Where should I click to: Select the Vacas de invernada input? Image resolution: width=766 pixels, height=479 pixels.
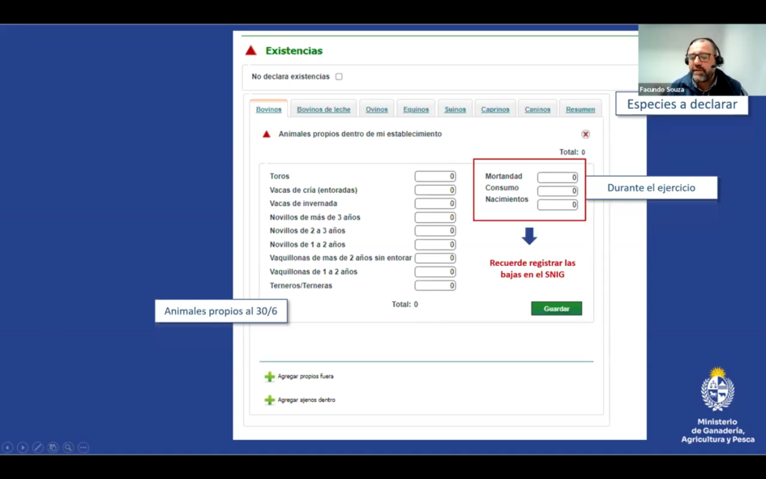[434, 203]
